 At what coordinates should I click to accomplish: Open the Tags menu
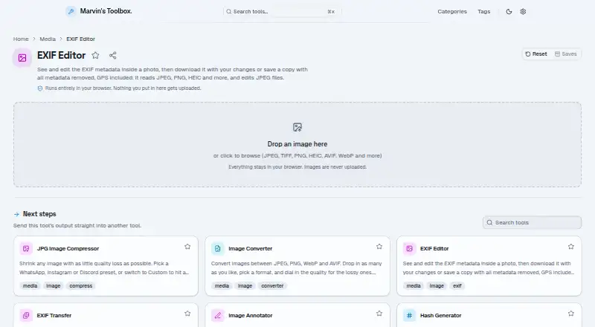click(484, 12)
